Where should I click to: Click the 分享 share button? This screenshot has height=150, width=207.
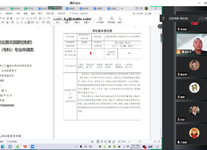click(148, 13)
